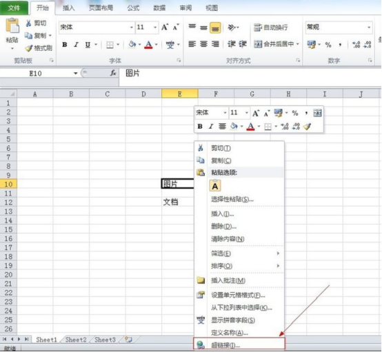Click decrease indent icon in ribbon
The height and width of the screenshot is (352, 382).
(x=232, y=44)
